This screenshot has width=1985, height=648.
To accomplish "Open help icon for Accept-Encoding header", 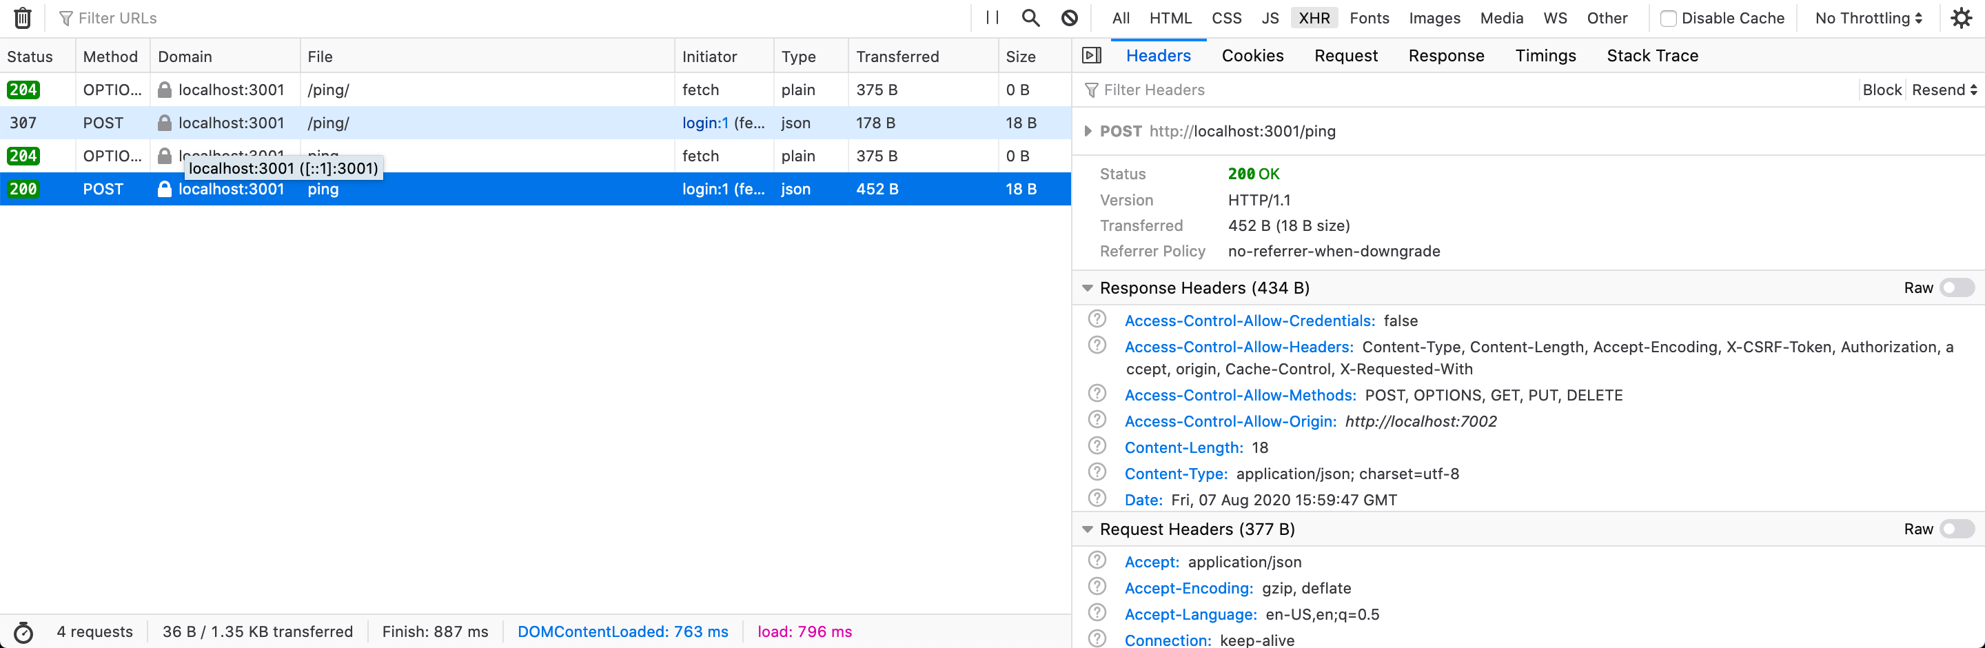I will click(1097, 587).
